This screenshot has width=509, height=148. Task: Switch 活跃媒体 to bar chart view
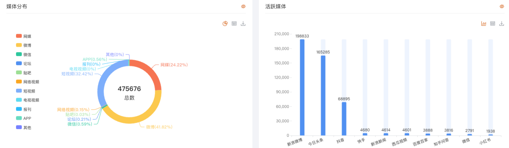484,24
